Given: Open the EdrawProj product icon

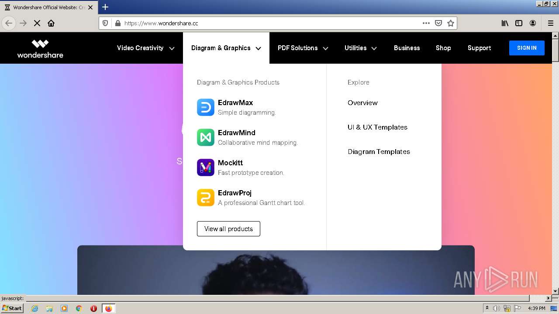Looking at the screenshot, I should pos(206,198).
